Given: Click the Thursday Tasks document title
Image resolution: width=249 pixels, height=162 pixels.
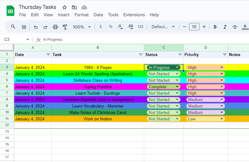Looking at the screenshot, I should coord(38,7).
